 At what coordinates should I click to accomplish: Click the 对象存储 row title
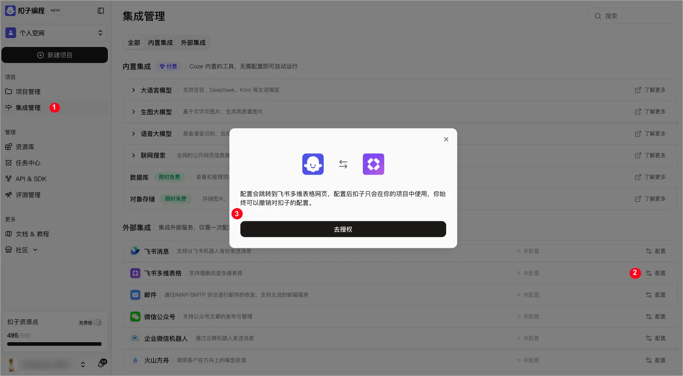tap(142, 199)
